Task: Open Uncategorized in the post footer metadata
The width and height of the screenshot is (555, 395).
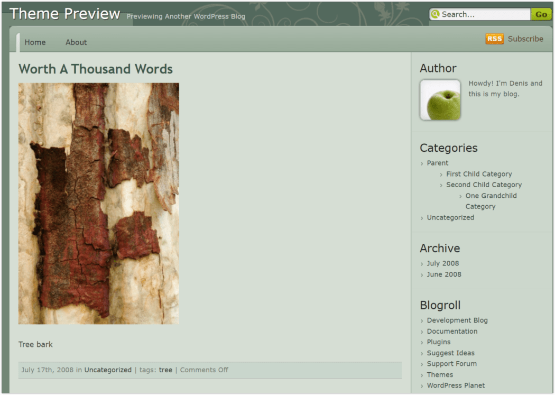Action: click(x=108, y=370)
